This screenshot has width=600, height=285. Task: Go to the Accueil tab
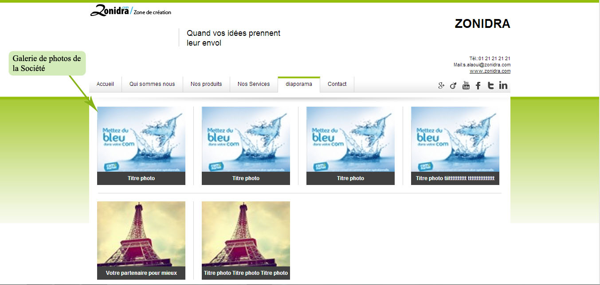coord(105,84)
